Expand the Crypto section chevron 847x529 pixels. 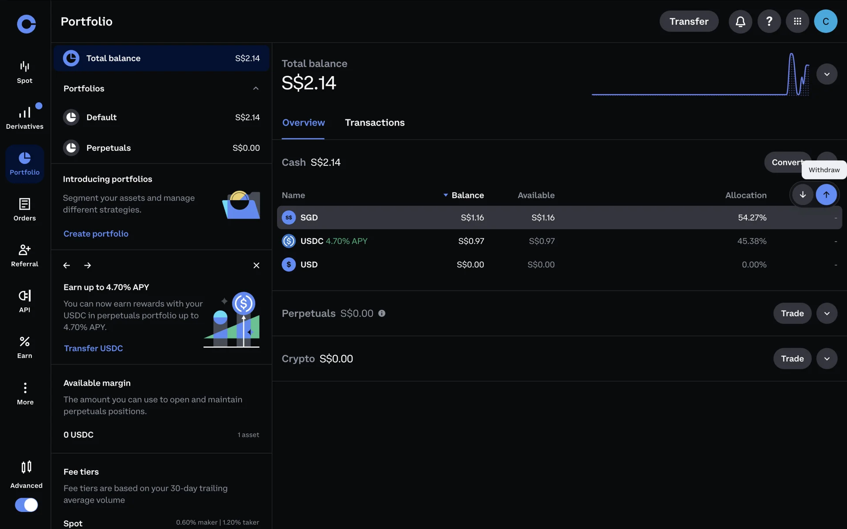[x=827, y=359]
